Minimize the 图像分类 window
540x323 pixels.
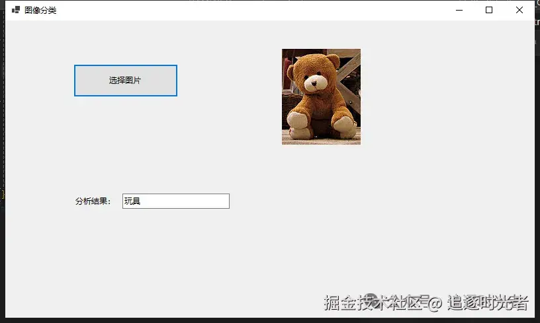tap(459, 10)
